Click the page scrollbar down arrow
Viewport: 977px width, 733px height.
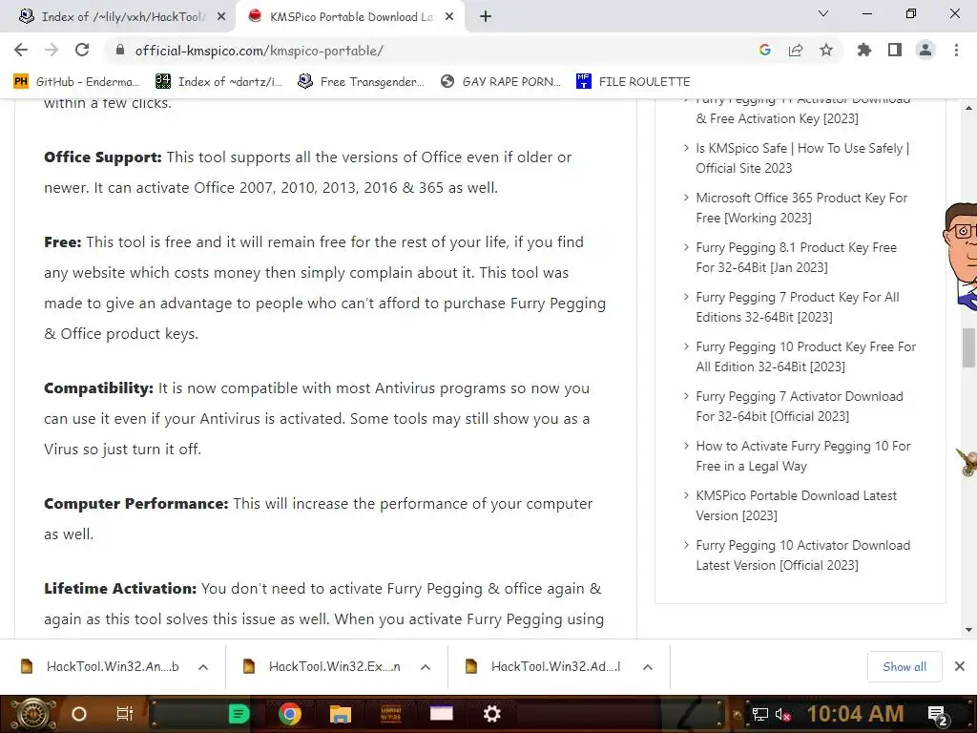969,630
